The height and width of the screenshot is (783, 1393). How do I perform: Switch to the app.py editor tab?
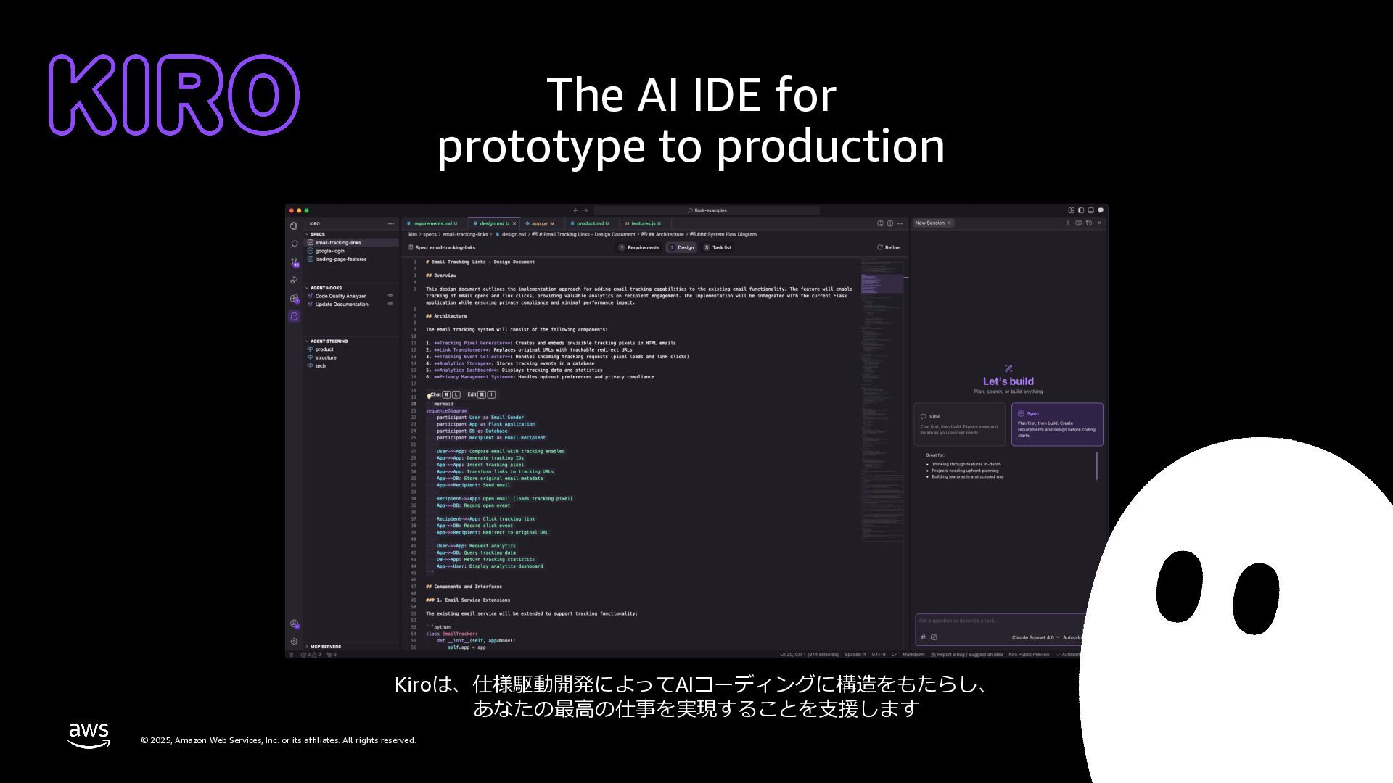539,223
